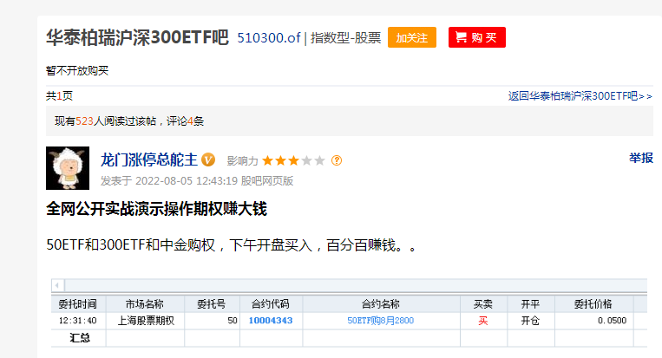Viewport: 662px width, 358px height.
Task: Click the 12:31:40 time cell
Action: pos(78,321)
